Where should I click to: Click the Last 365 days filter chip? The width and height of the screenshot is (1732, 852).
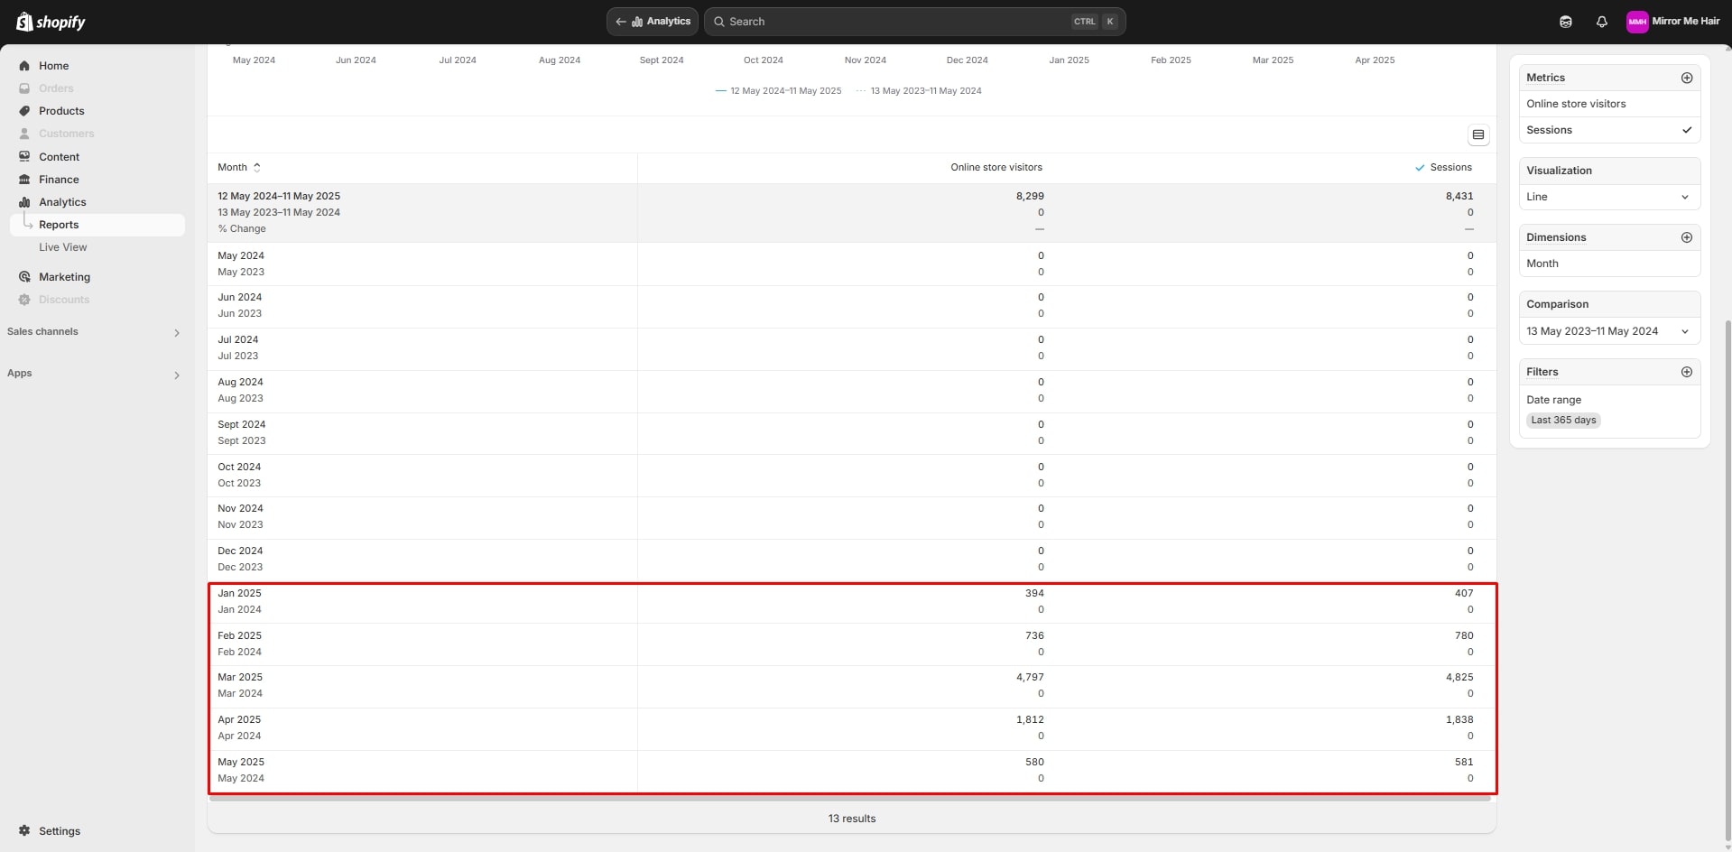1563,421
